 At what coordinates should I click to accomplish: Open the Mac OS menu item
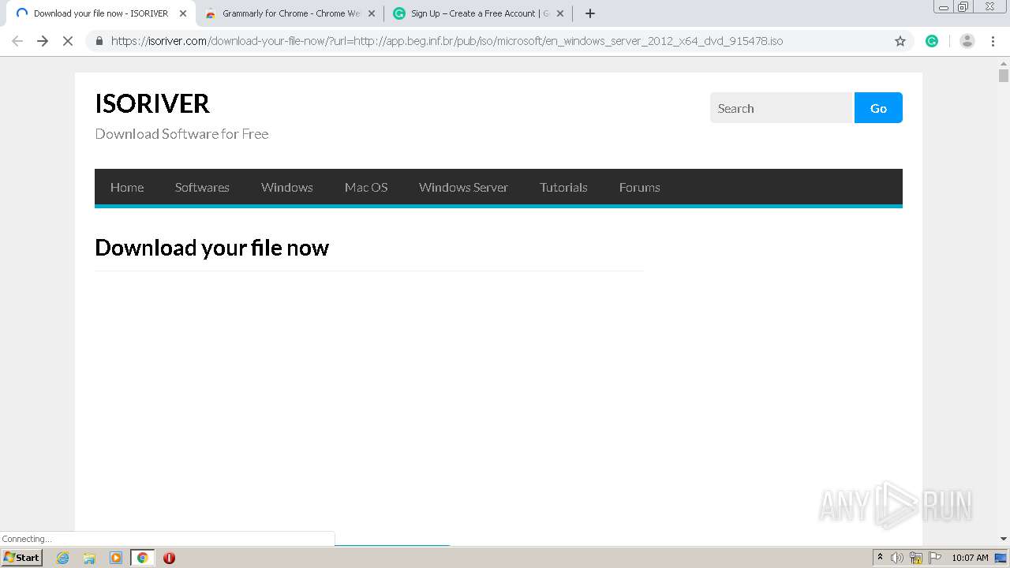click(366, 187)
